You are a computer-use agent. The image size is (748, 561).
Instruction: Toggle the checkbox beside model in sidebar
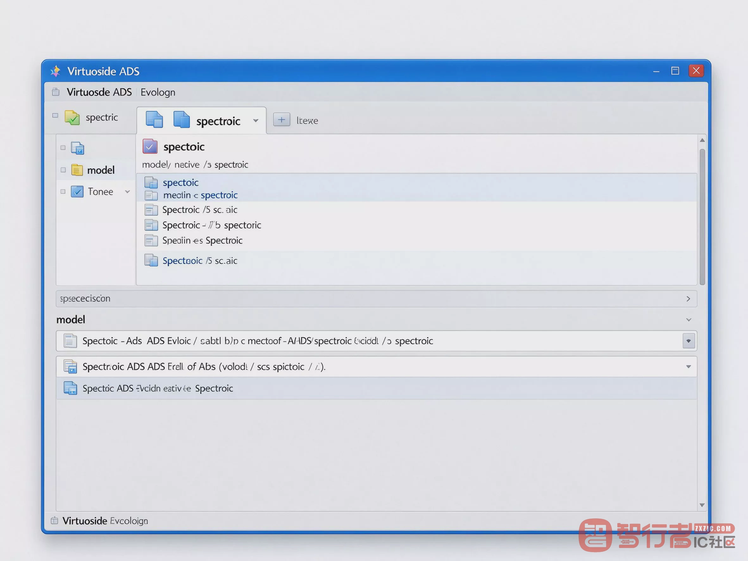coord(63,170)
